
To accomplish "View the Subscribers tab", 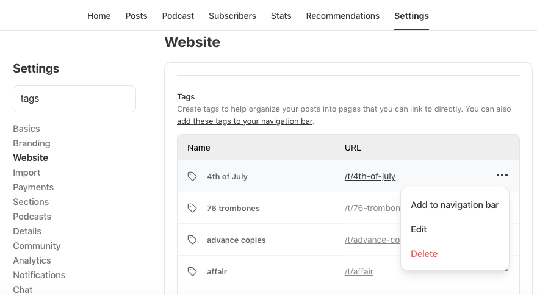I will (x=232, y=16).
